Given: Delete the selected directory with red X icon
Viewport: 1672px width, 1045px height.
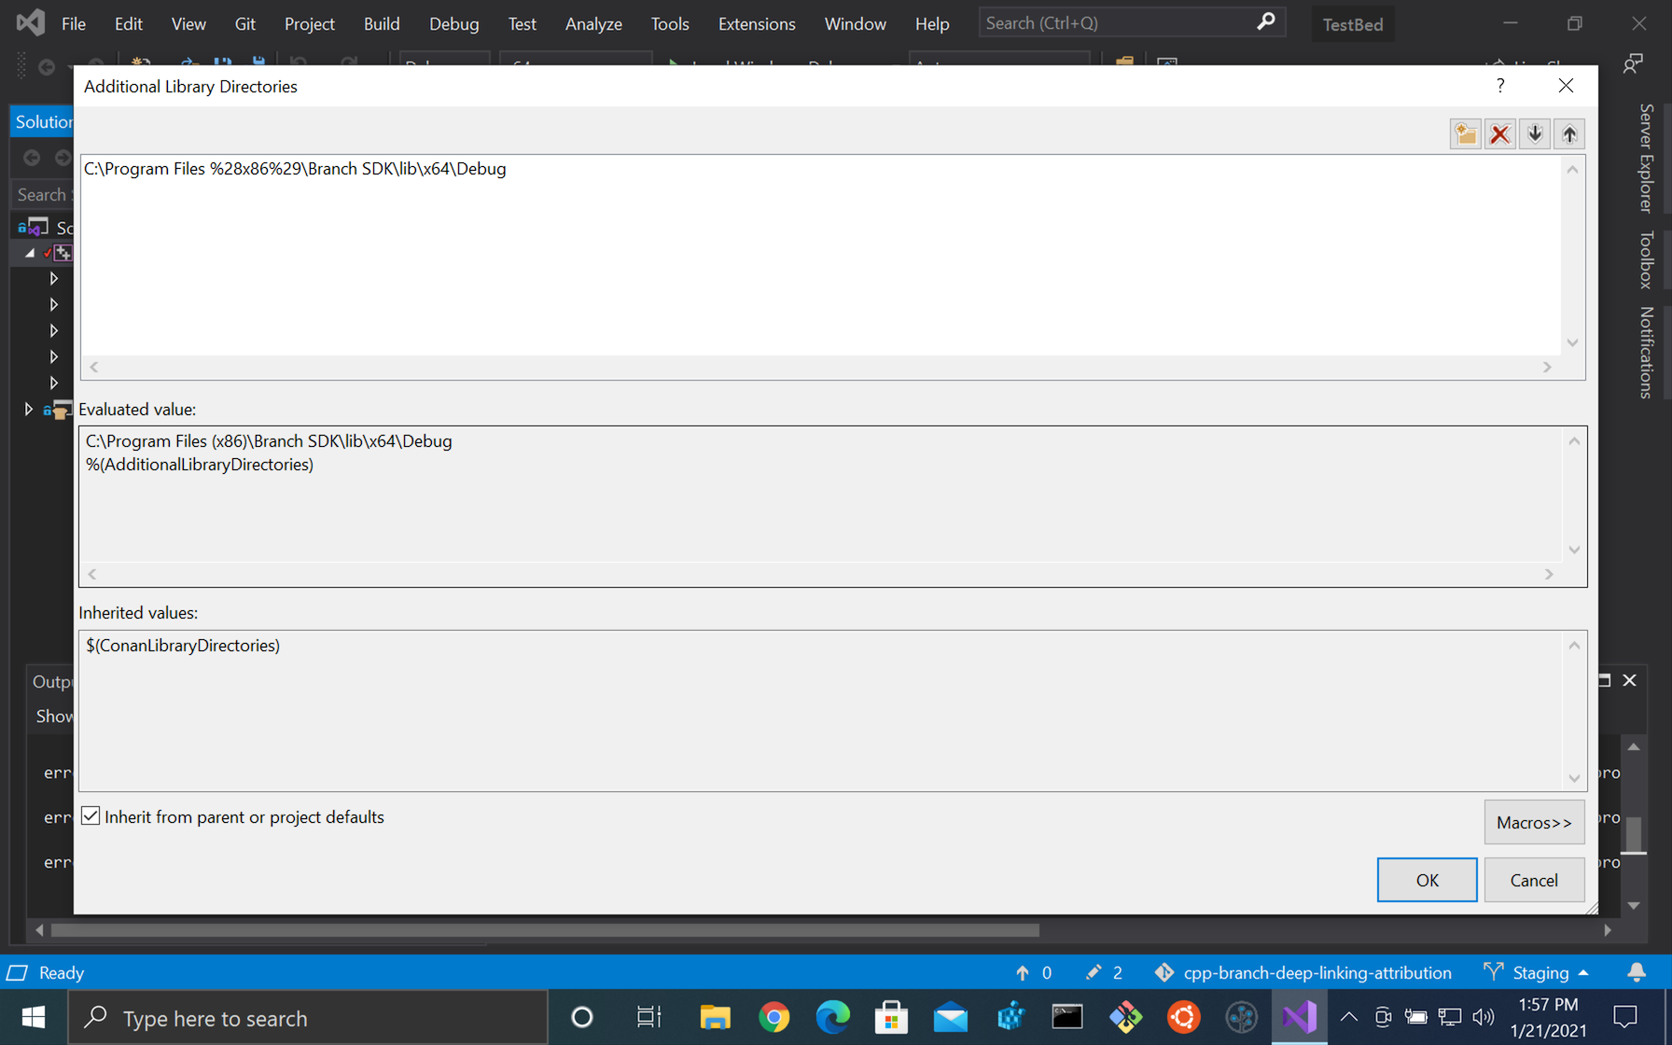Looking at the screenshot, I should [x=1499, y=133].
